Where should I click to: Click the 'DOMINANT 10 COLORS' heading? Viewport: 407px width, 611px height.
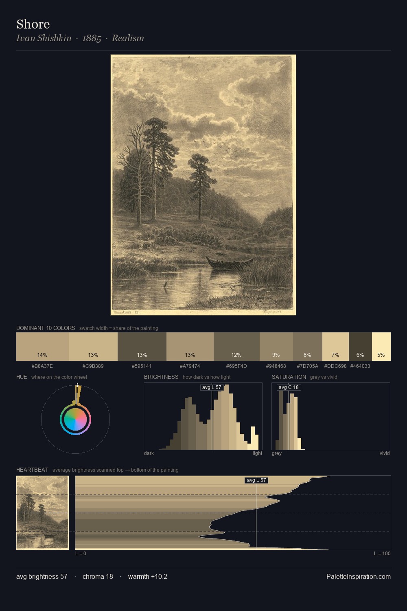tap(46, 328)
